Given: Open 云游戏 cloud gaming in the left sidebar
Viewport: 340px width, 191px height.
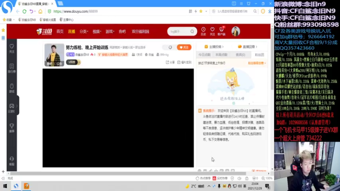Looking at the screenshot, I should click(11, 108).
